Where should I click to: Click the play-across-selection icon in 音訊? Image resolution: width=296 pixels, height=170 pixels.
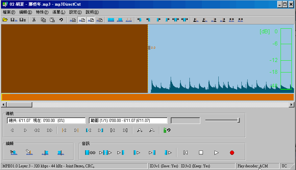coord(106,153)
